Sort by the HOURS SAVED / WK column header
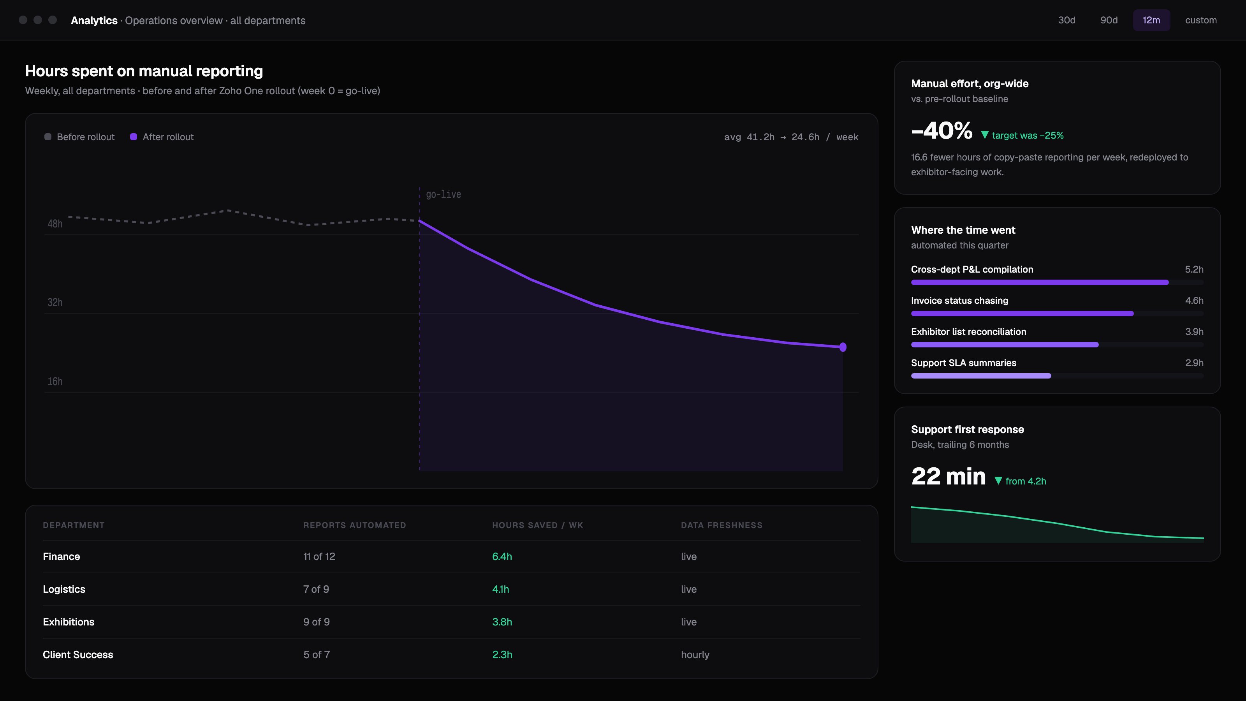1246x701 pixels. [537, 525]
